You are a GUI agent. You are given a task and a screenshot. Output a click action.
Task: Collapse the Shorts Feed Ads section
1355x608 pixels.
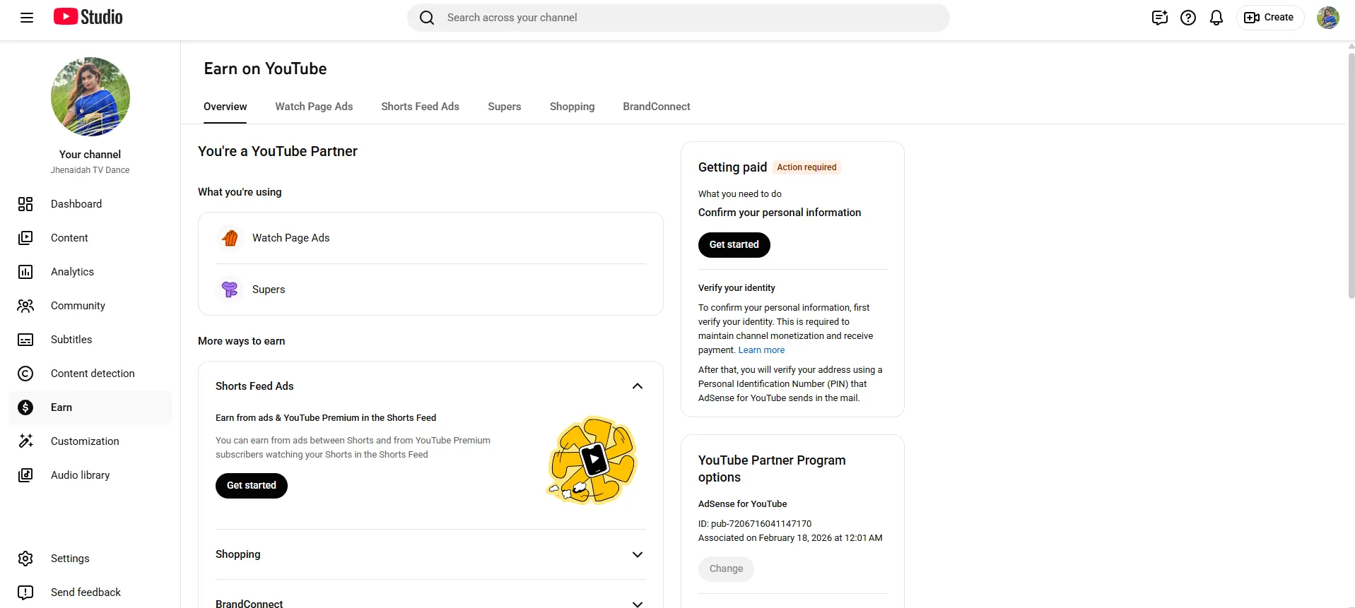click(x=637, y=386)
